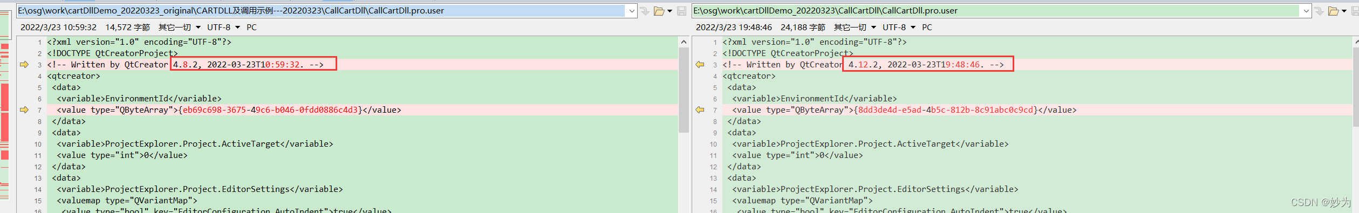
Task: Click copy-to-right arrow on left line 7
Action: click(24, 110)
